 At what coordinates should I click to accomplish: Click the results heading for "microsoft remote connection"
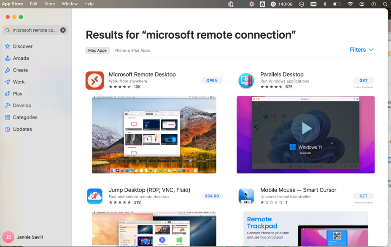[x=191, y=35]
